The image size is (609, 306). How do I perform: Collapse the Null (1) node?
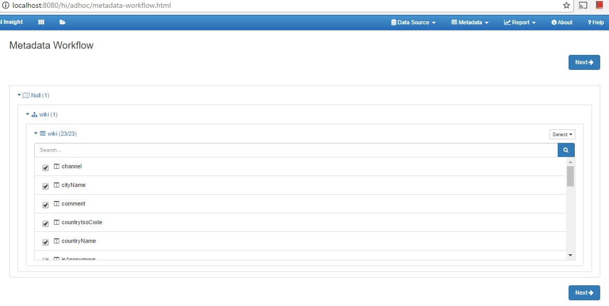(19, 95)
